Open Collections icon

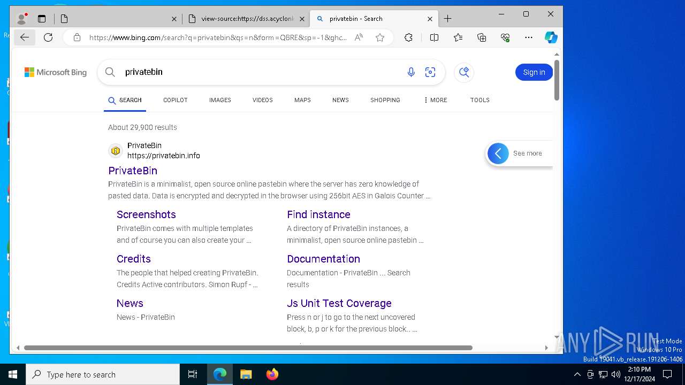tap(482, 37)
